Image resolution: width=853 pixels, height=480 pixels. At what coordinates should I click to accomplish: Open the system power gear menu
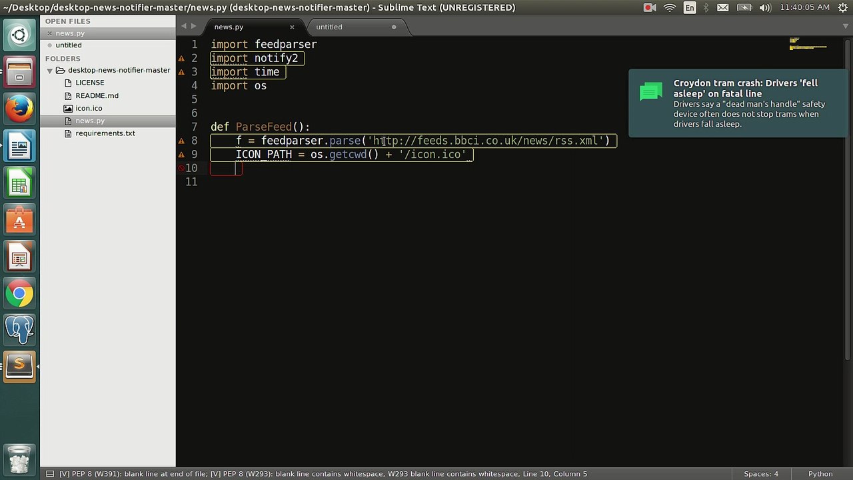pyautogui.click(x=842, y=7)
